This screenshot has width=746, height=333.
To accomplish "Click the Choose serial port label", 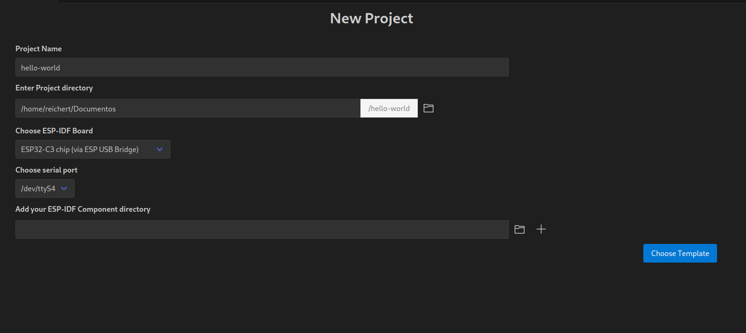I will pos(46,170).
